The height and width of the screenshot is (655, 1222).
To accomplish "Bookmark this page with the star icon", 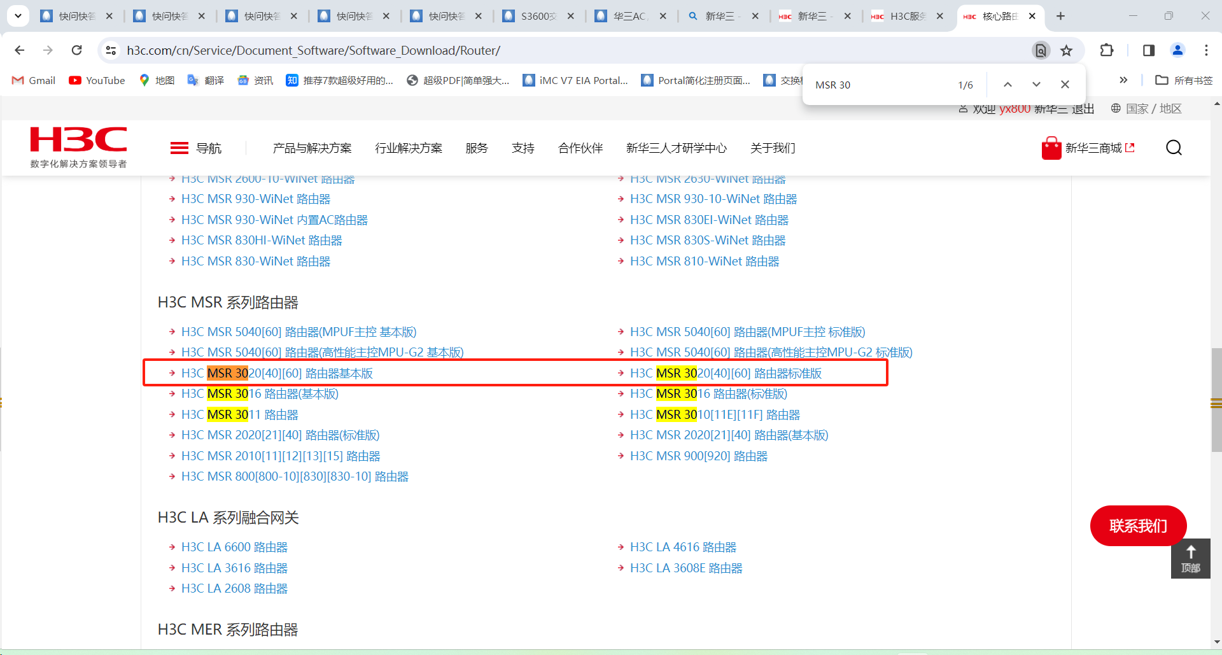I will click(1067, 50).
